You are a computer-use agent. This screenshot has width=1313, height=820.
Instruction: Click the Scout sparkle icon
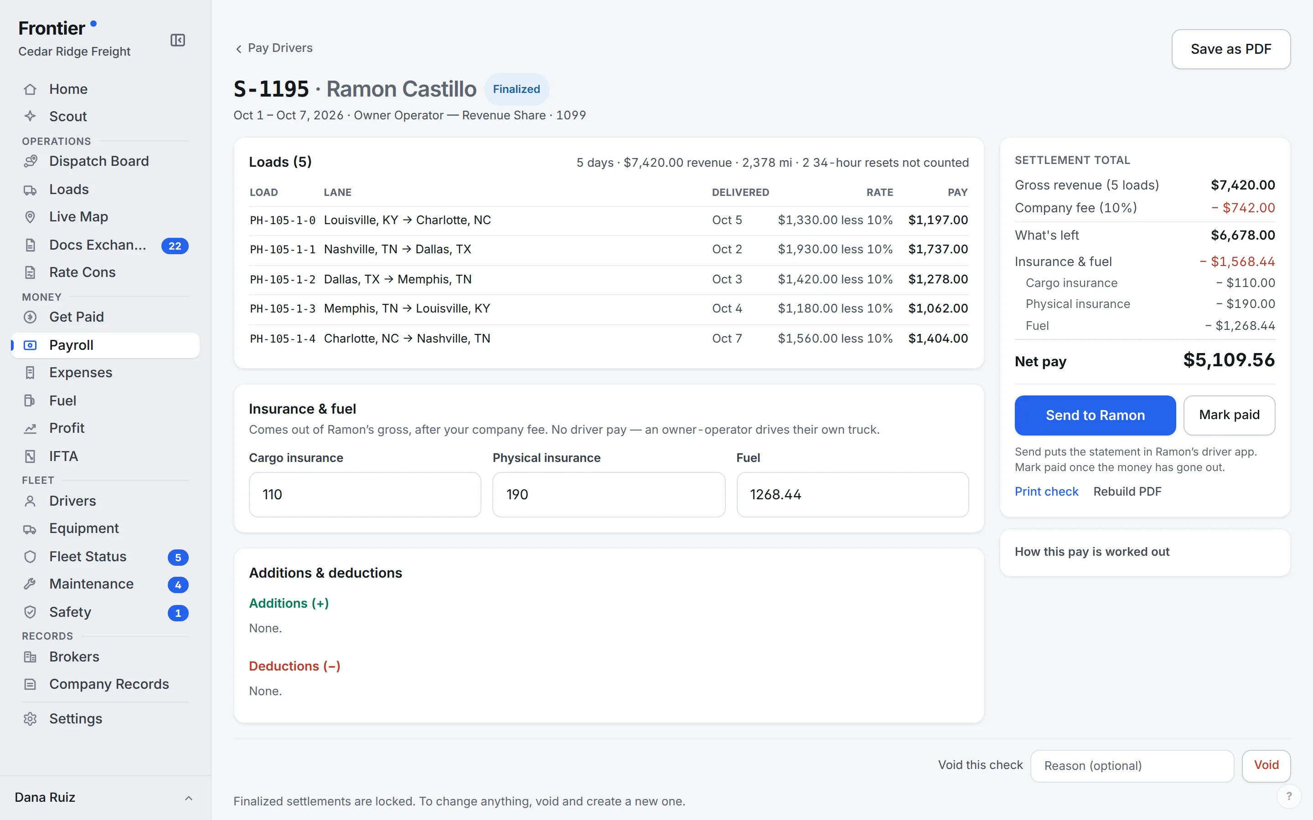pos(31,116)
